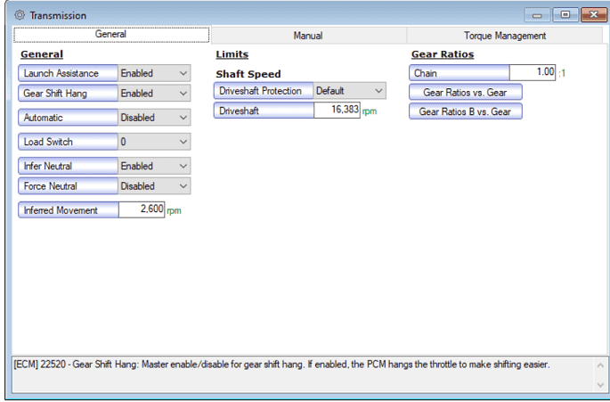The height and width of the screenshot is (402, 610).
Task: Open the Gear Ratios vs. Gear table
Action: click(465, 93)
